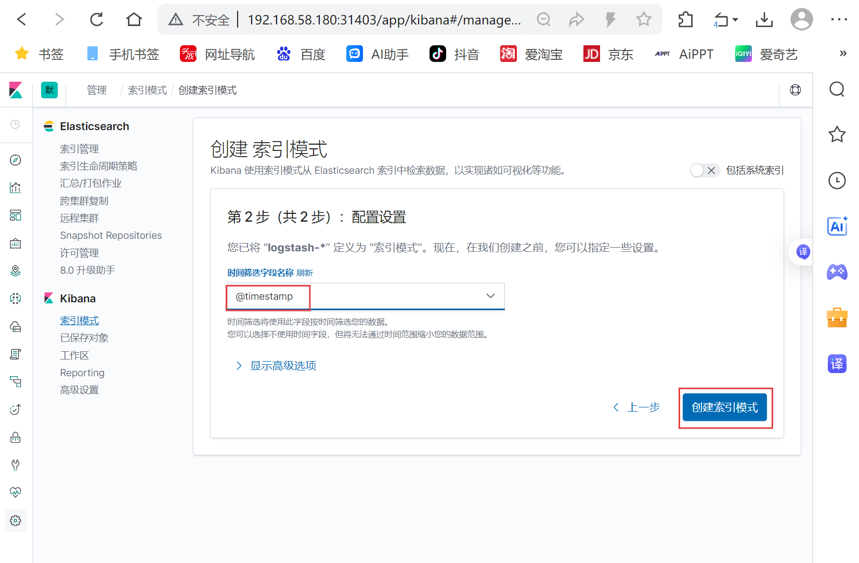Viewport: 859px width, 563px height.
Task: Toggle include system indices switch
Action: 705,170
